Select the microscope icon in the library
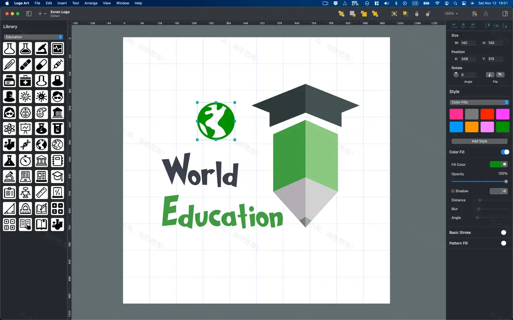This screenshot has height=320, width=513. (x=9, y=177)
